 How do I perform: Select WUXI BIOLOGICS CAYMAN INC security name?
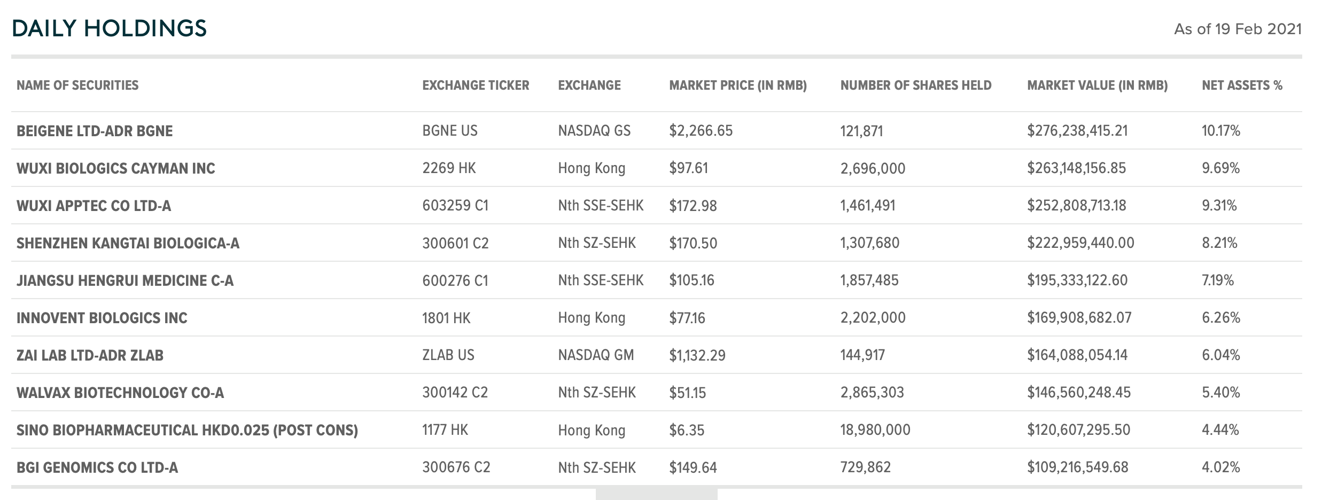point(116,169)
